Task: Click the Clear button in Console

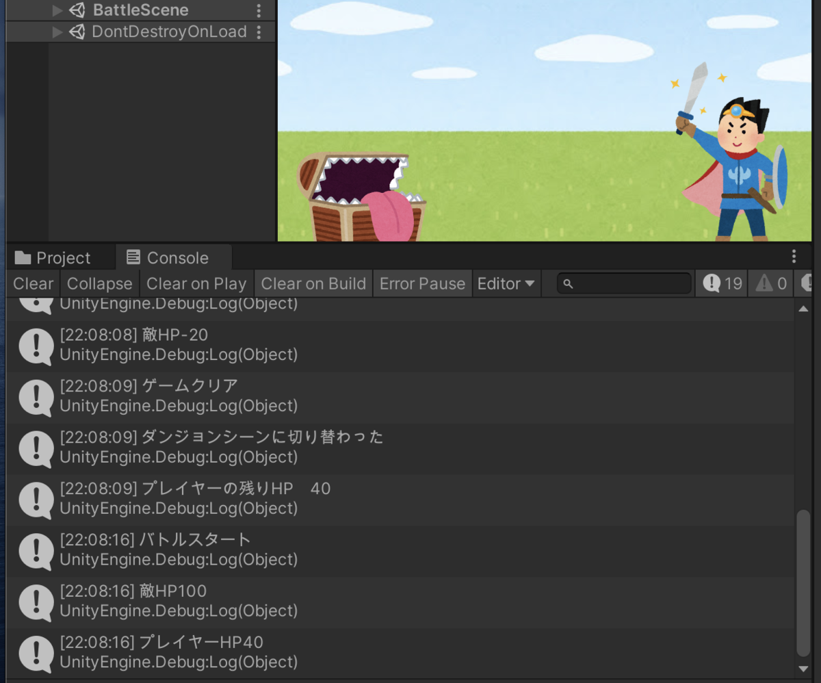Action: 33,283
